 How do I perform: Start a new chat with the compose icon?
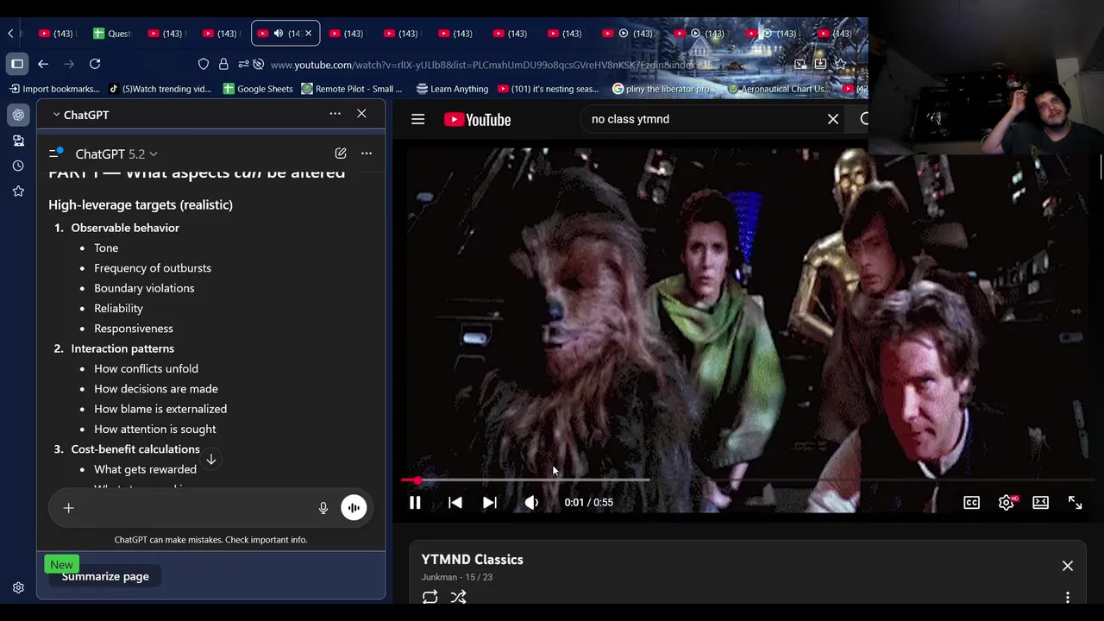341,154
